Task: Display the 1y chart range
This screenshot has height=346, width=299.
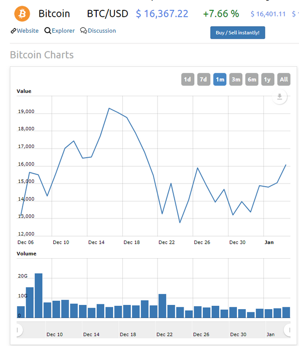Action: pyautogui.click(x=268, y=79)
